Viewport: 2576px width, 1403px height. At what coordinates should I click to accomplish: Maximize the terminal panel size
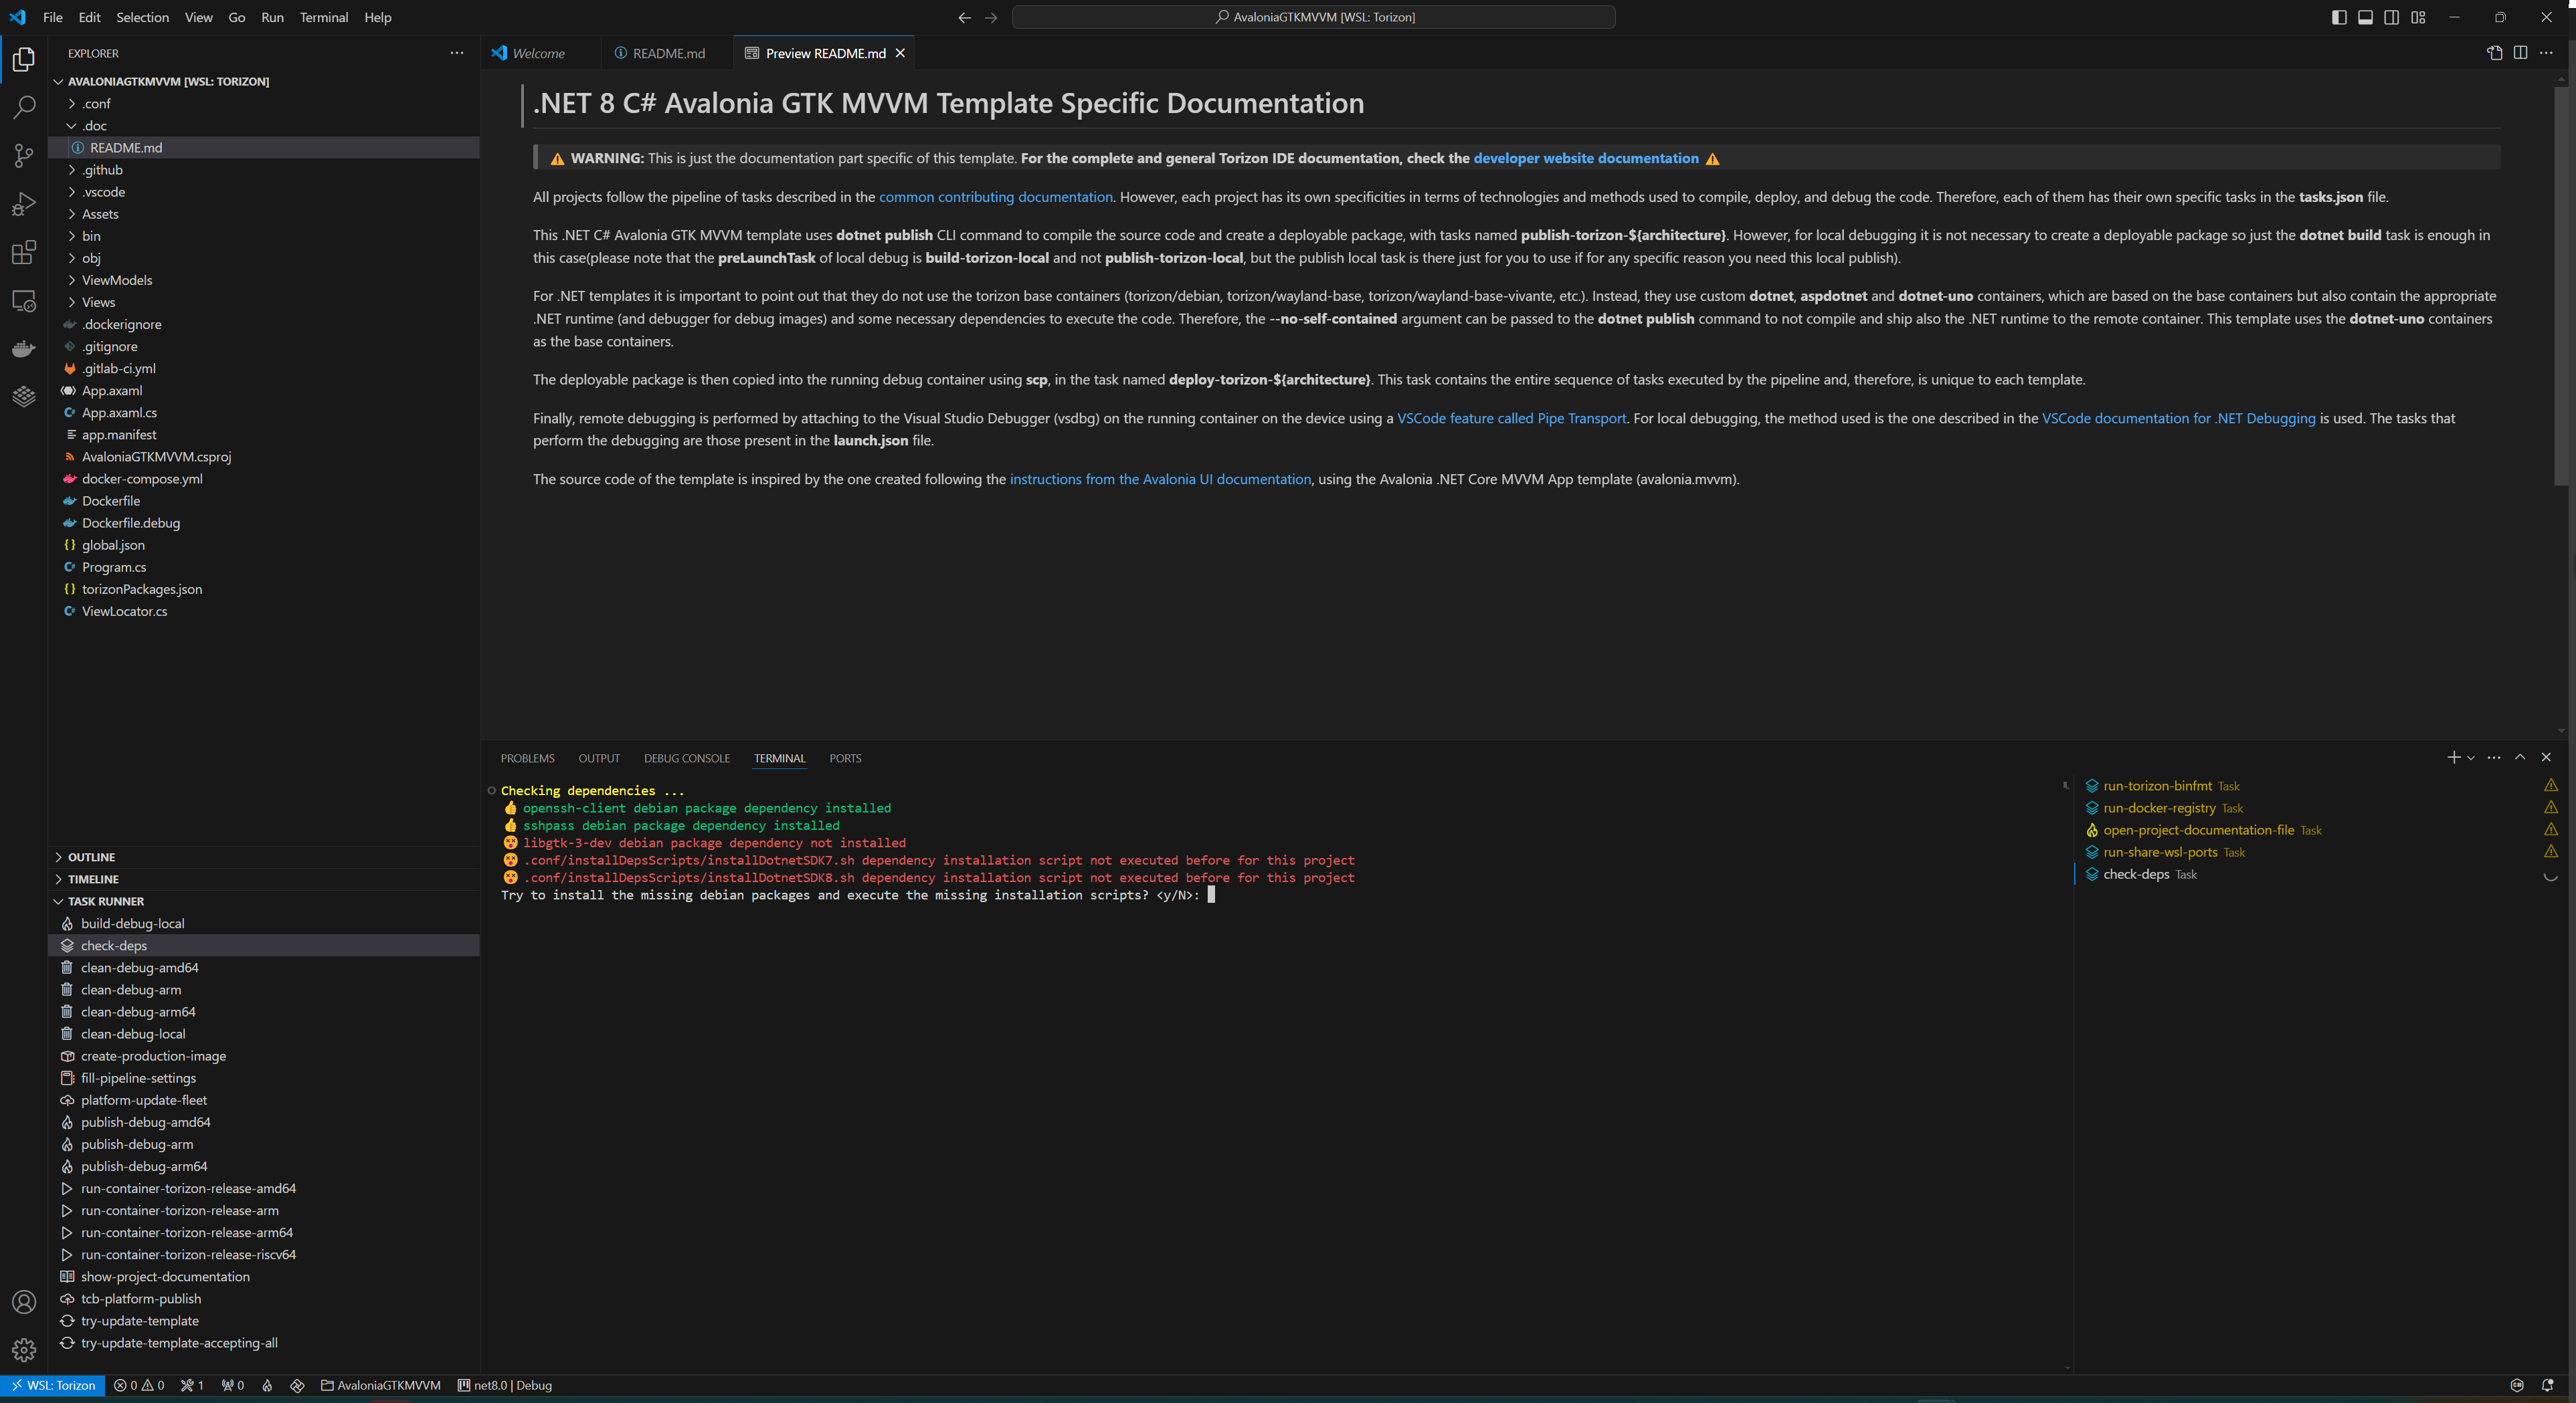2520,758
